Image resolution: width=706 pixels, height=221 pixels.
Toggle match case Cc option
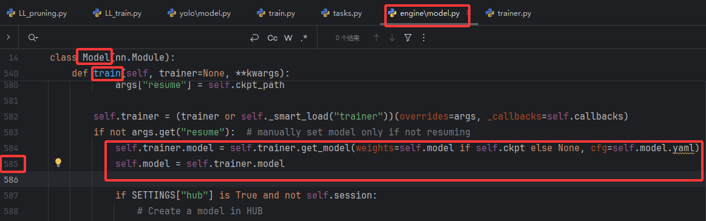273,38
